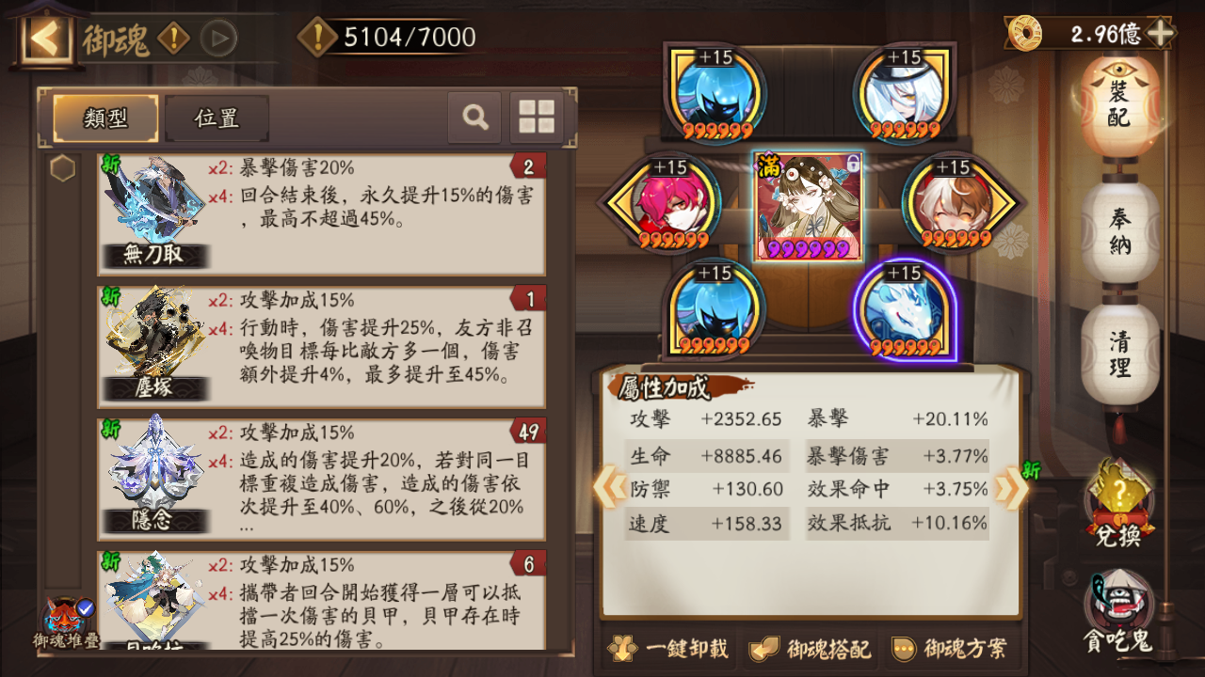Select the 類型 tab
The width and height of the screenshot is (1205, 677).
[105, 118]
